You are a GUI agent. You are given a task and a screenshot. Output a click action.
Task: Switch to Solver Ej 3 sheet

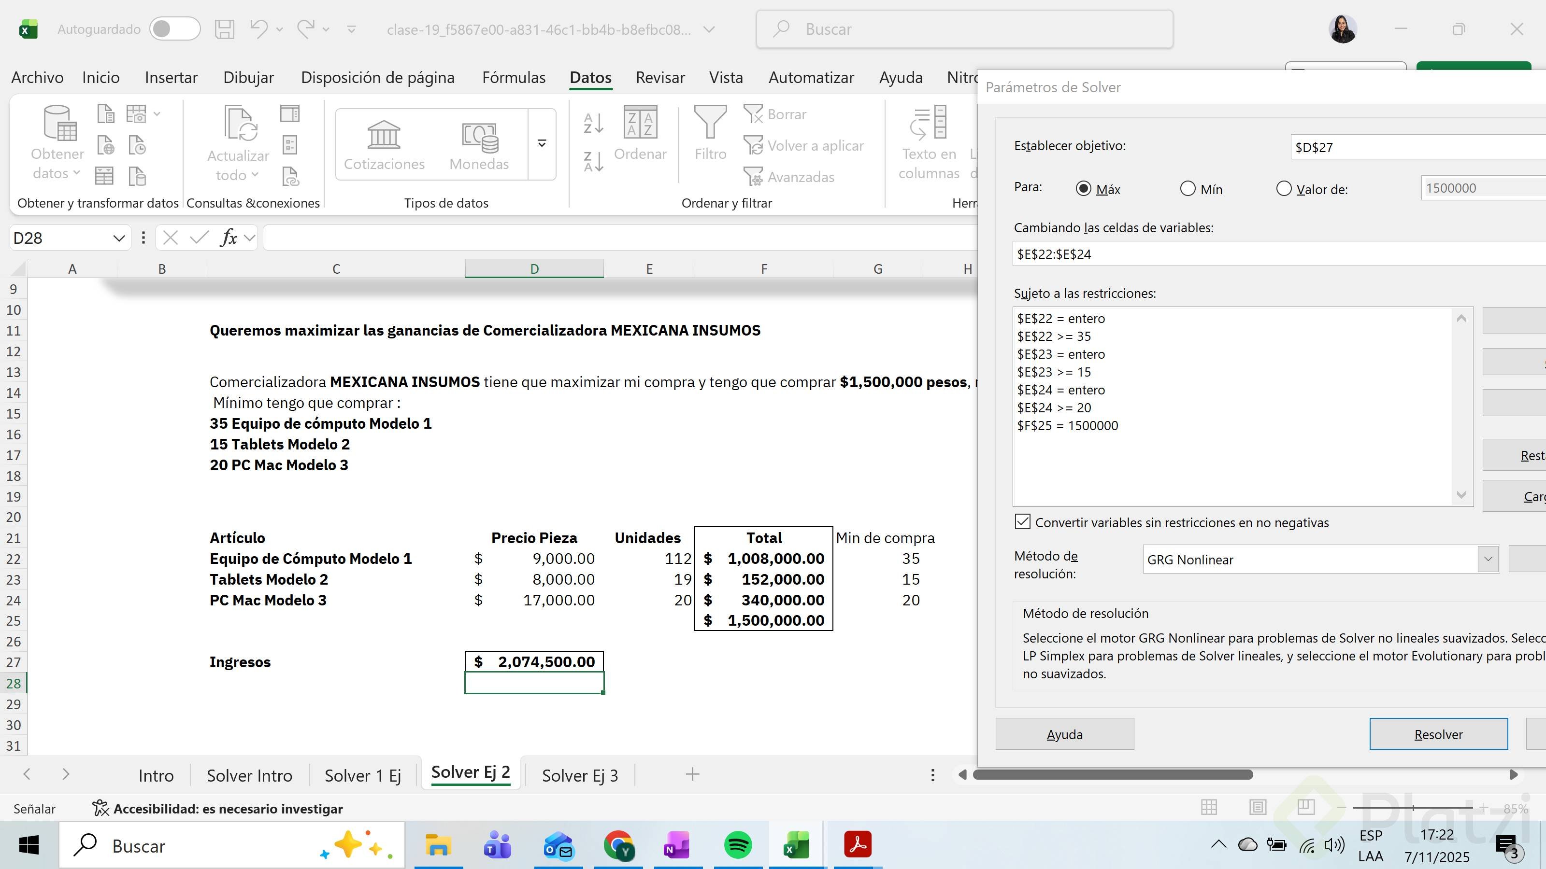tap(579, 775)
